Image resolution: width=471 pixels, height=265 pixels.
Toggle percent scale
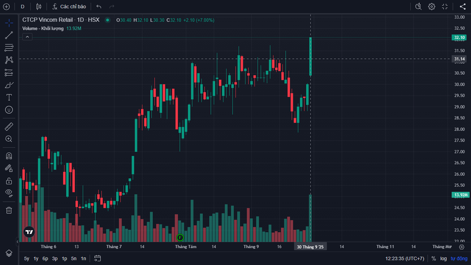(x=434, y=258)
